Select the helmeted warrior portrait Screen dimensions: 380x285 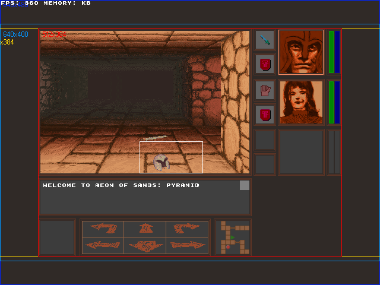301,52
